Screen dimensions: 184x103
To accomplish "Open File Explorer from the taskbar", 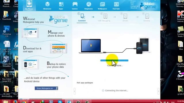I will (6, 102).
